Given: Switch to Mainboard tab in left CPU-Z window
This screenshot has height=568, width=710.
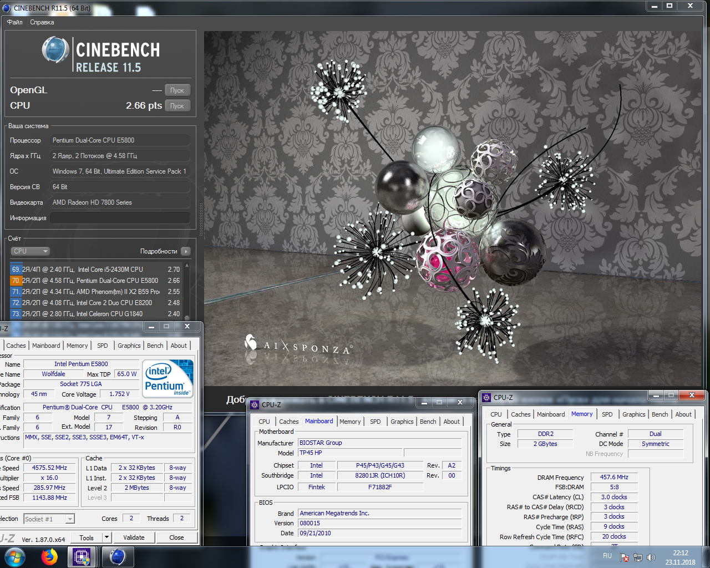Looking at the screenshot, I should click(x=46, y=346).
